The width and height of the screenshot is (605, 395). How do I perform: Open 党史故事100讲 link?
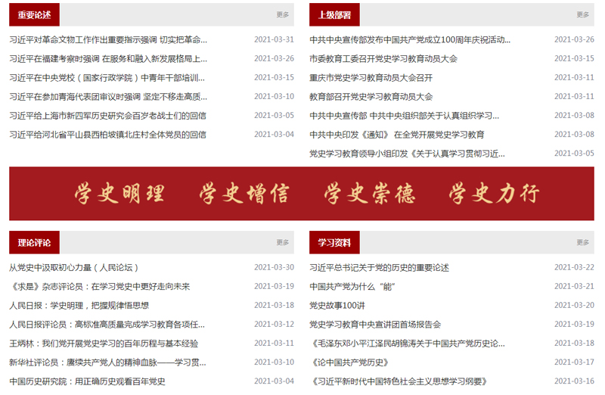[337, 305]
